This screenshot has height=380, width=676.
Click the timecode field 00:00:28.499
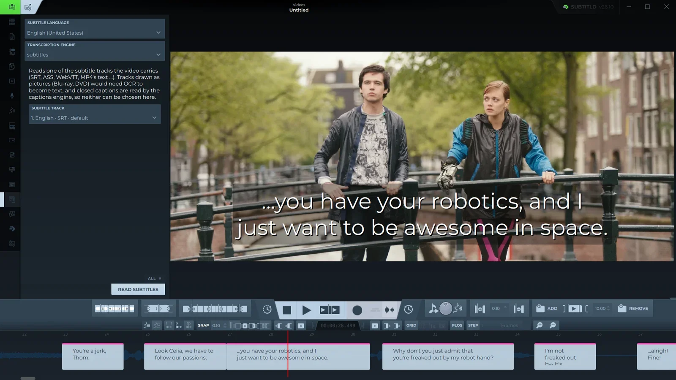click(x=338, y=326)
